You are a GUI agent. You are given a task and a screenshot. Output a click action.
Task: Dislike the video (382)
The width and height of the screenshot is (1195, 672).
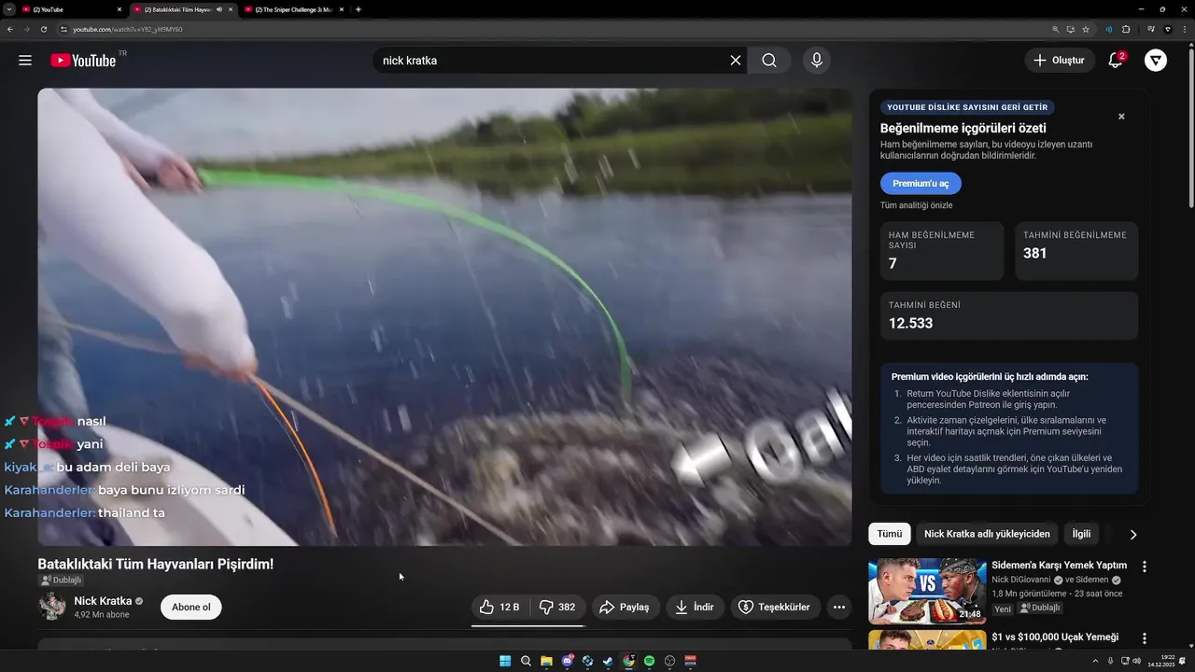point(558,608)
